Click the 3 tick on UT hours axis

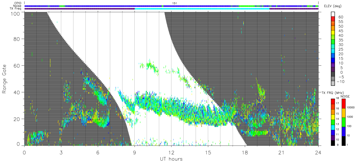pos(61,152)
